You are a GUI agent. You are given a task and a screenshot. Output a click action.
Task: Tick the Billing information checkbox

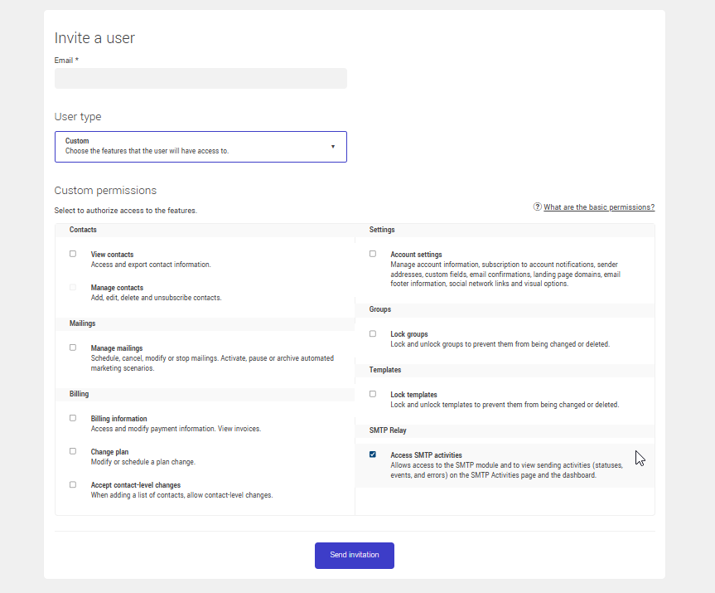point(73,418)
